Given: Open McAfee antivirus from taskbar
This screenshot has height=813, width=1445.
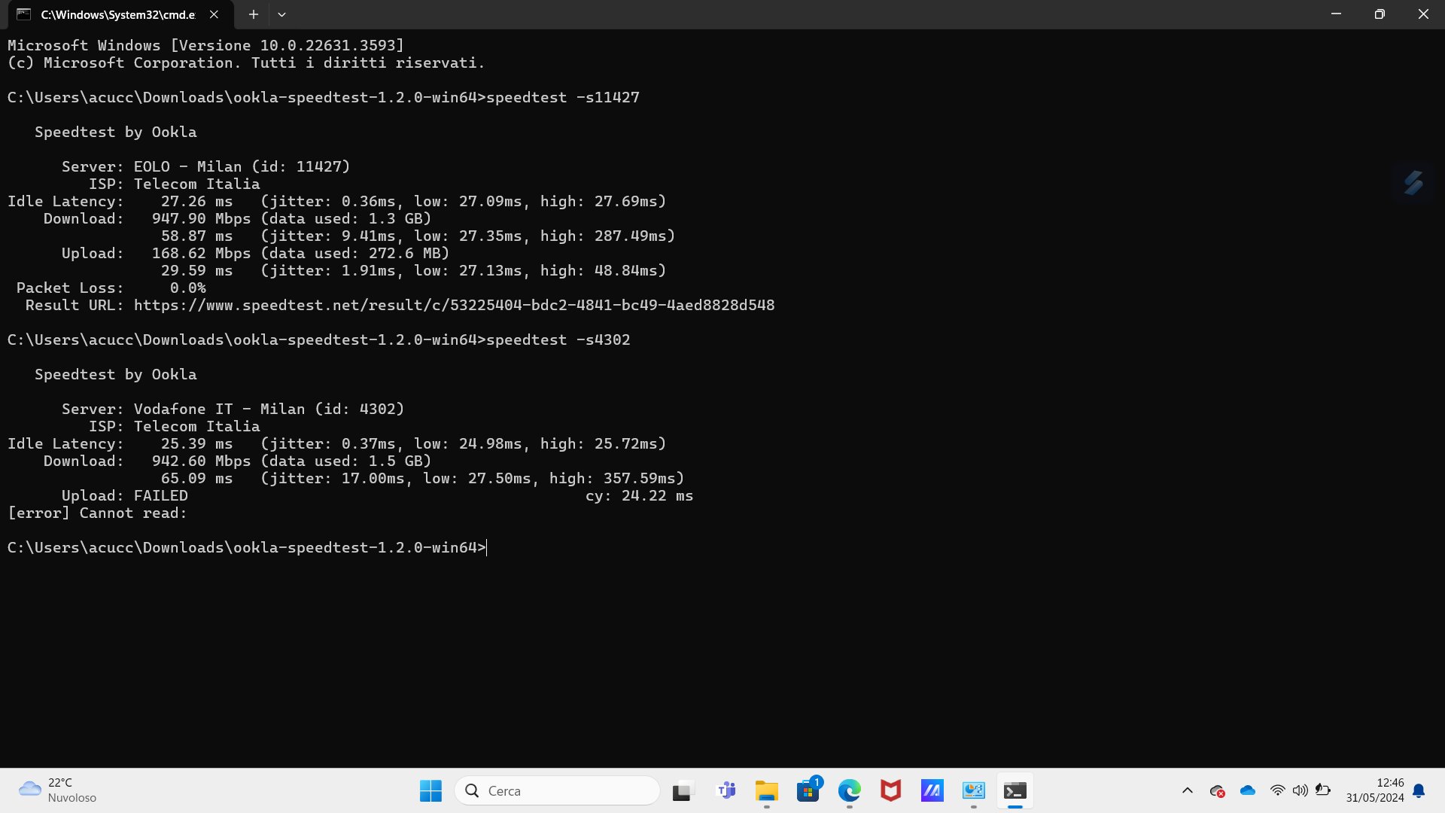Looking at the screenshot, I should point(891,790).
